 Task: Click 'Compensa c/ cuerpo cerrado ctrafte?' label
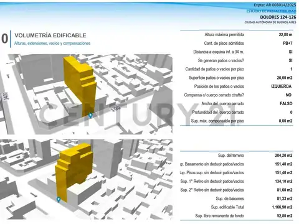point(214,95)
